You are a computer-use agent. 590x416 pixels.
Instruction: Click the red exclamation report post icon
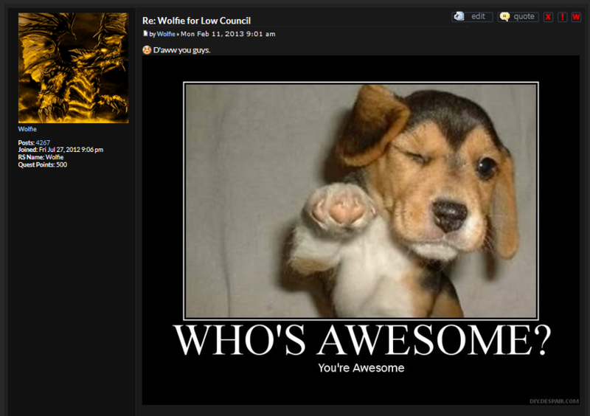point(562,17)
